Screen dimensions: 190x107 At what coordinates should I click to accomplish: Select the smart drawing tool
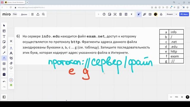click(x=11, y=58)
